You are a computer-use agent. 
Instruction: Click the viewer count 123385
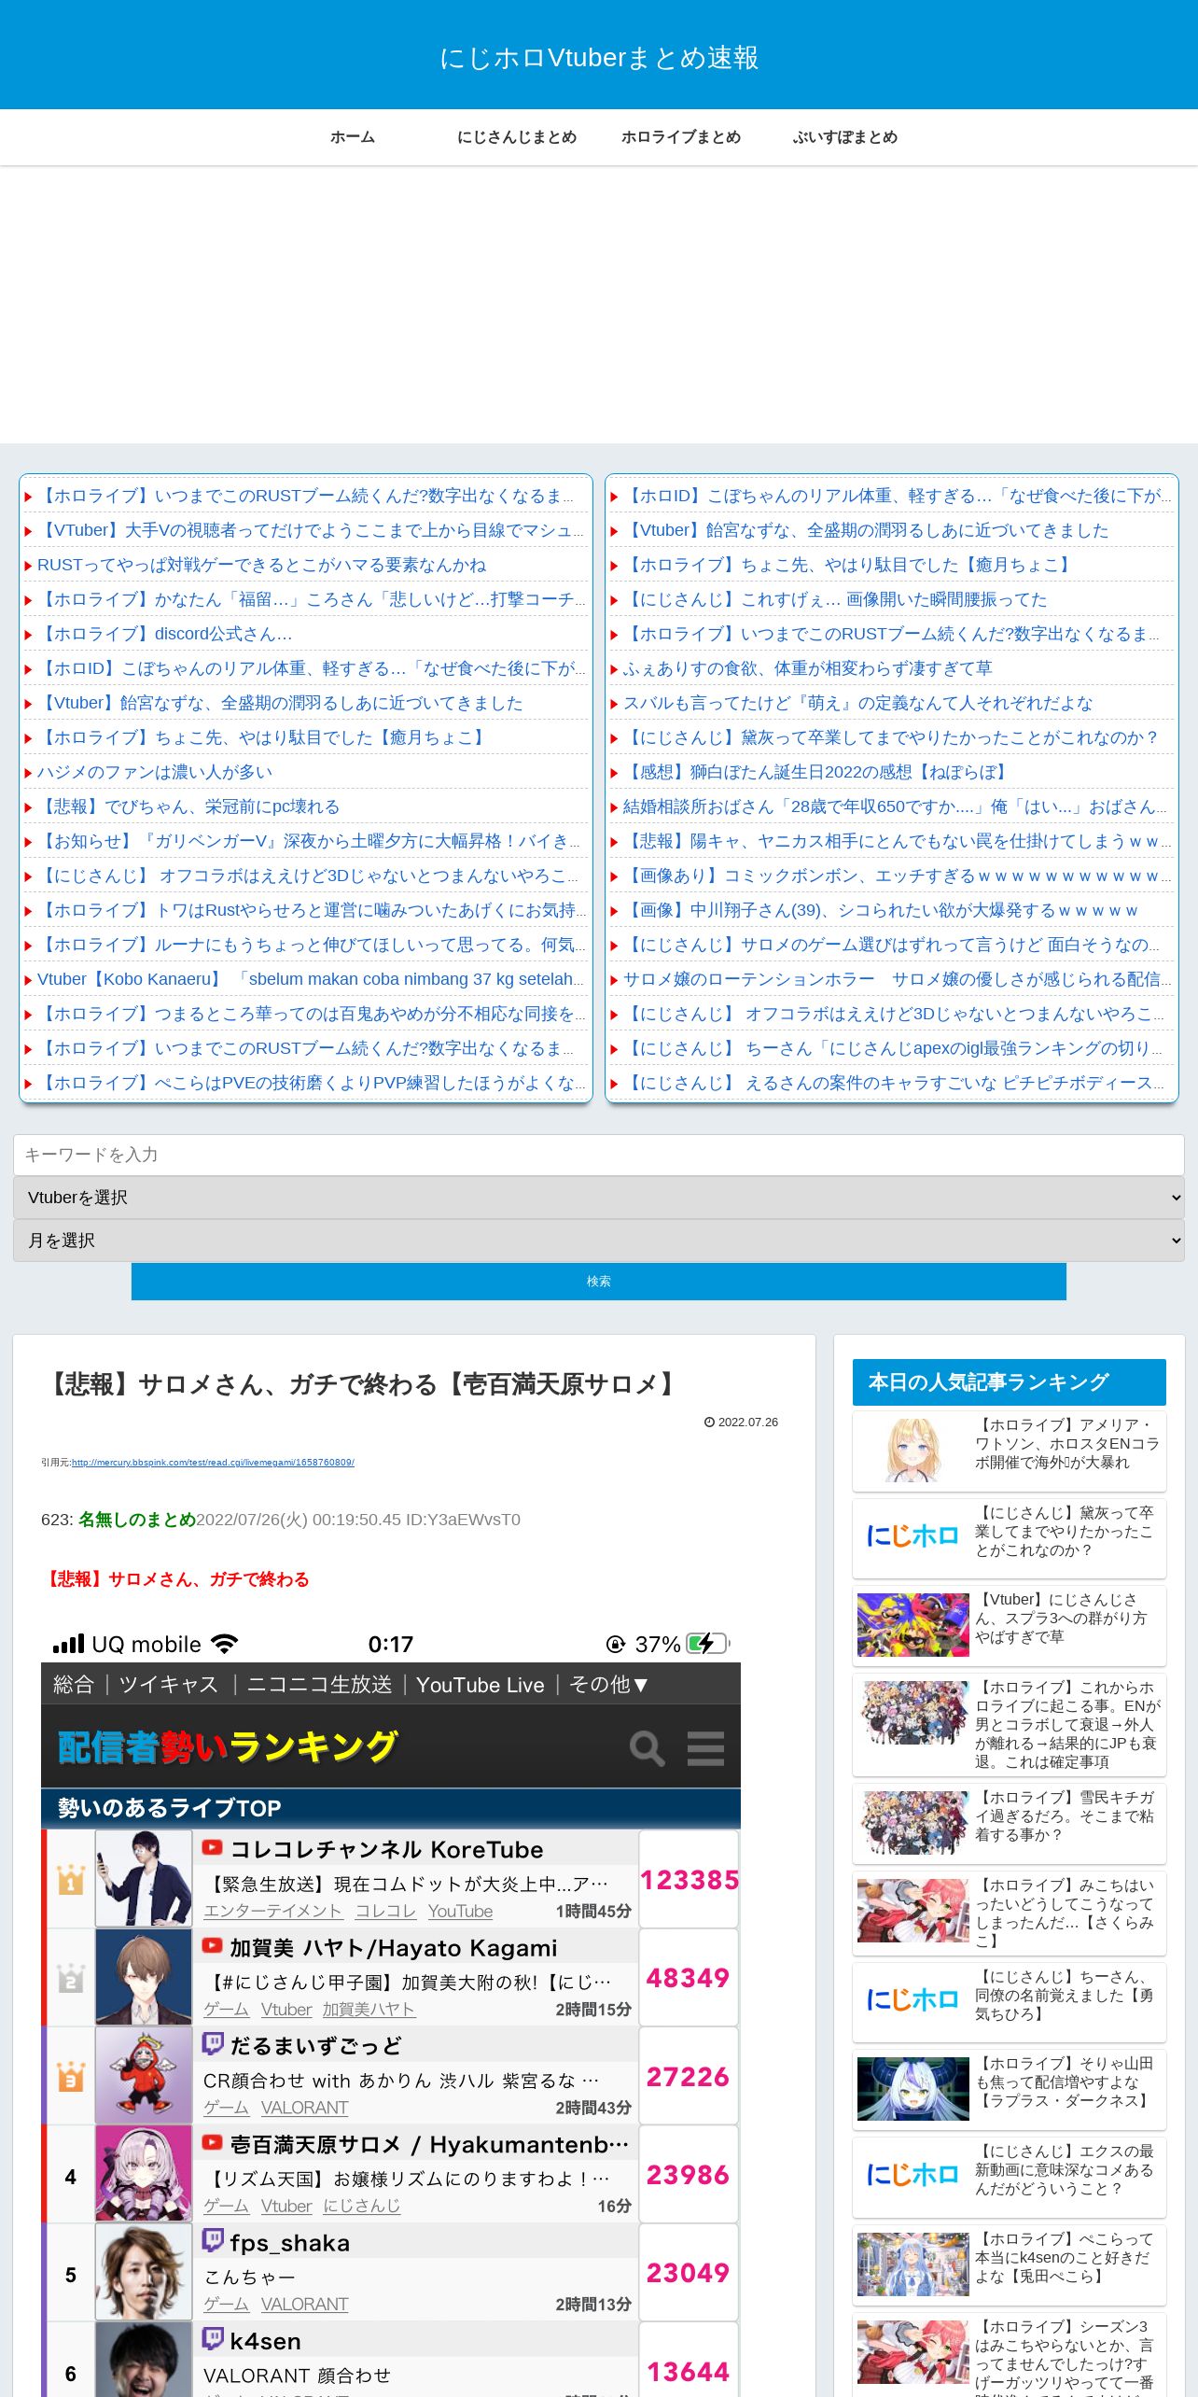click(690, 1880)
